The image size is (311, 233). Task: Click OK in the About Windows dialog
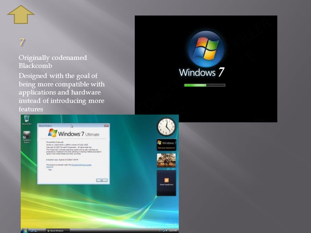[x=102, y=180]
